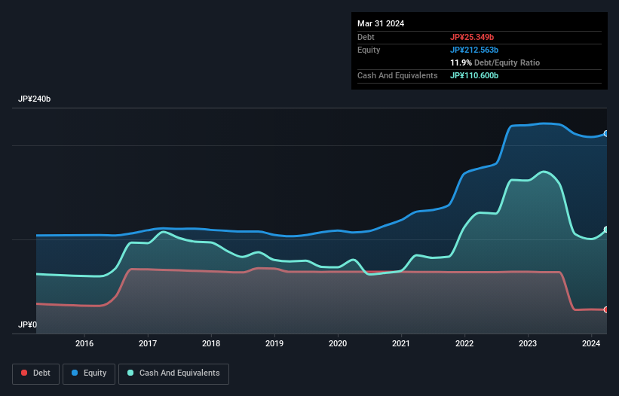Click the 2022 x-axis label
The height and width of the screenshot is (396, 619).
tap(464, 343)
